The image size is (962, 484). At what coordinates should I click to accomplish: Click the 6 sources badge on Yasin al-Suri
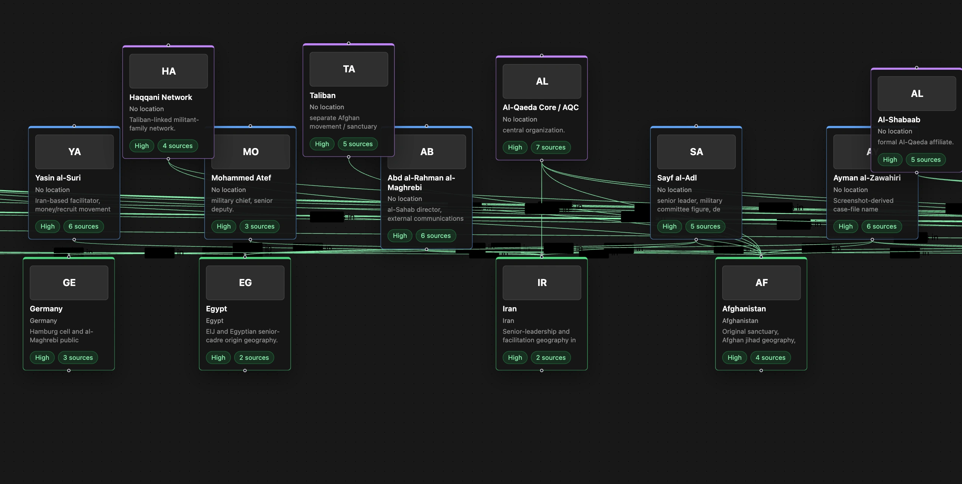pyautogui.click(x=84, y=226)
